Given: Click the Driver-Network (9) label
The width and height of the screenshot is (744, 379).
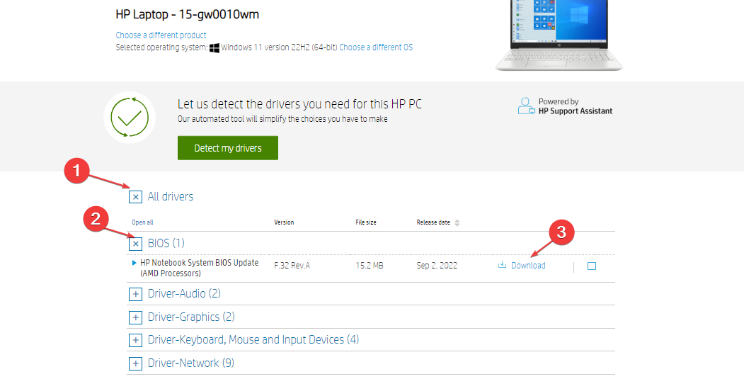Looking at the screenshot, I should point(190,363).
